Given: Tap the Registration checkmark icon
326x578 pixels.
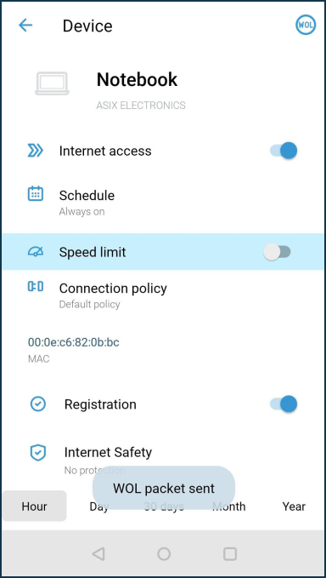Looking at the screenshot, I should click(37, 404).
